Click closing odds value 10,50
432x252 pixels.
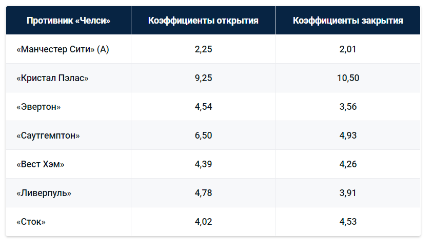click(348, 78)
